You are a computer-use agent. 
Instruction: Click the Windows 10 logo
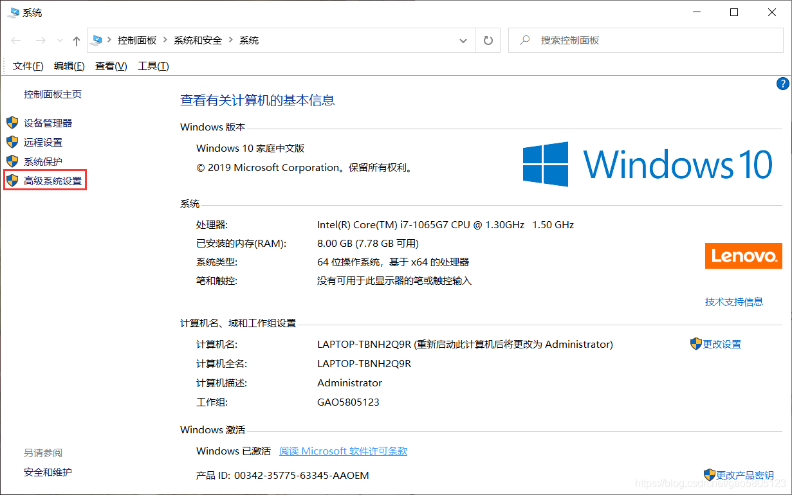click(x=648, y=164)
